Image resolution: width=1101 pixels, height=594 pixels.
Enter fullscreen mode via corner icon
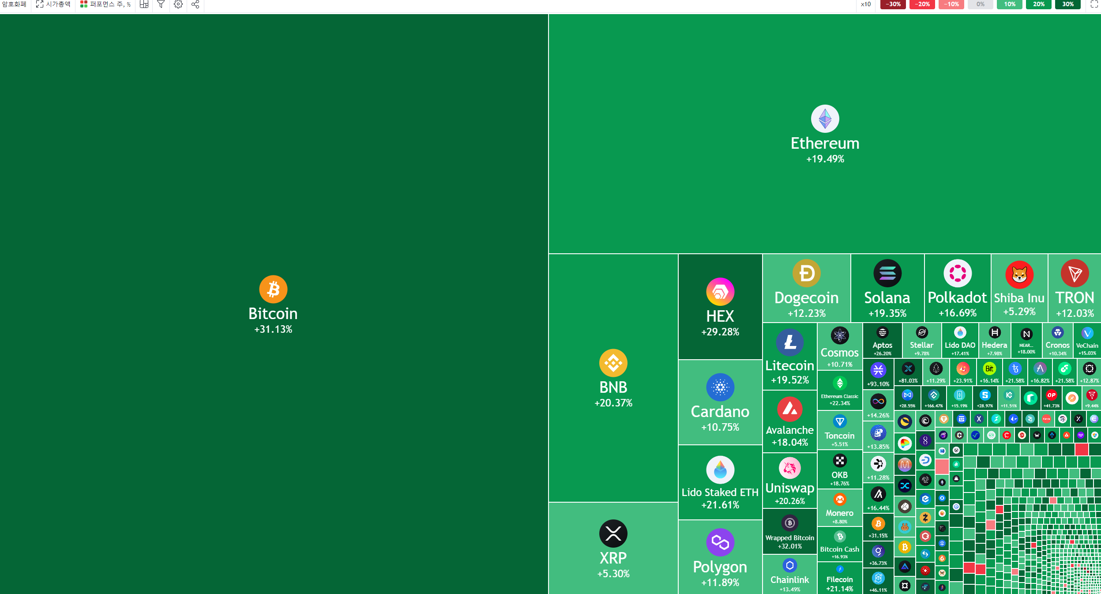1093,4
